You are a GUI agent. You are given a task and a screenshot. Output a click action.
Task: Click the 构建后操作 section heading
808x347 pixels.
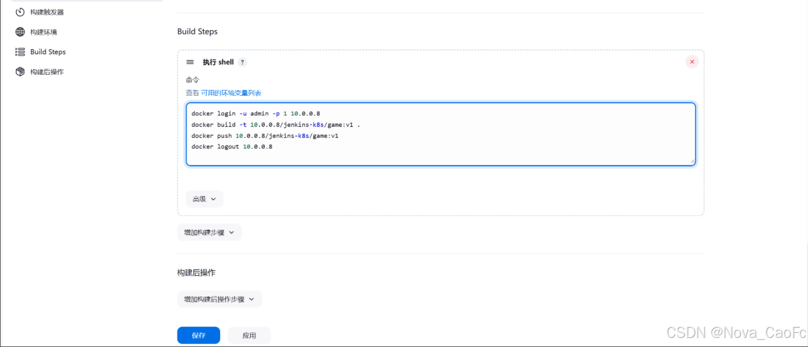click(196, 272)
